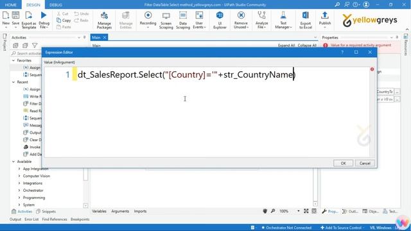411x231 pixels.
Task: Click the overview icon beside fit-to-screen
Action: coord(314,211)
